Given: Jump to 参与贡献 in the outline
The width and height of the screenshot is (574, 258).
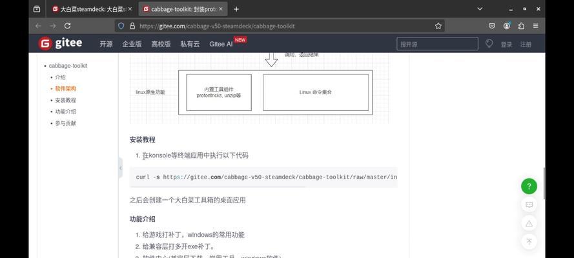Looking at the screenshot, I should [66, 124].
